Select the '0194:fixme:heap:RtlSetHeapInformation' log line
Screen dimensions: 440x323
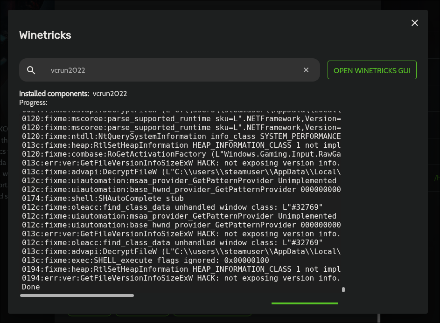pyautogui.click(x=182, y=269)
